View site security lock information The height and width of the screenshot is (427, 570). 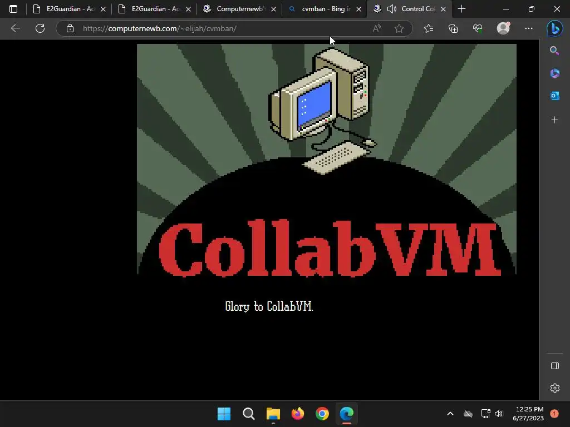click(x=70, y=28)
